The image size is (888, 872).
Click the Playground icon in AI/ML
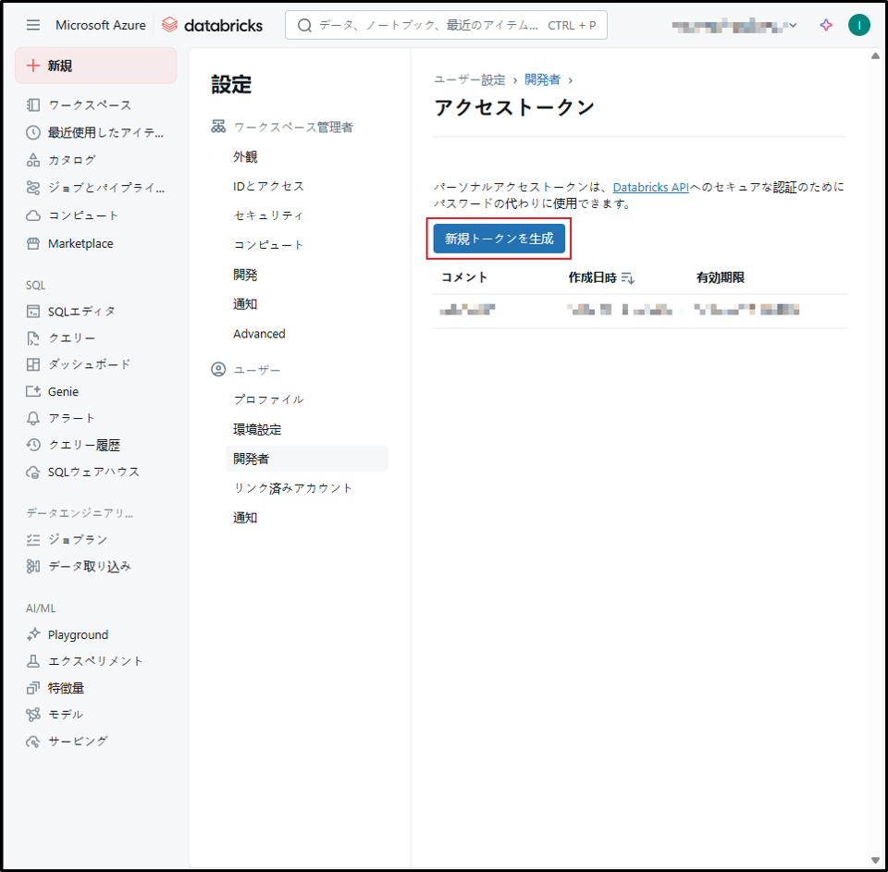point(33,634)
